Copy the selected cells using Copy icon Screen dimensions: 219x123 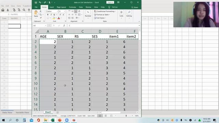(40, 14)
